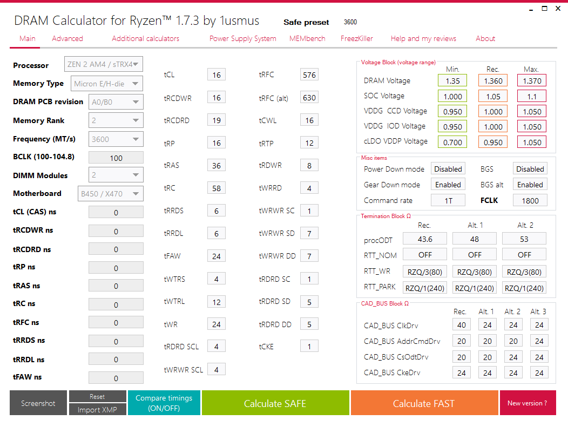The width and height of the screenshot is (568, 427).
Task: Click the tRAS ns input field
Action: 116,286
